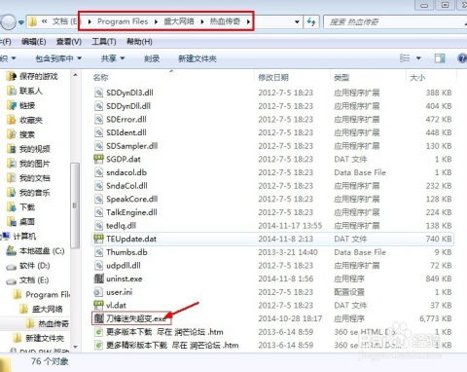Click the view options icon

point(405,58)
